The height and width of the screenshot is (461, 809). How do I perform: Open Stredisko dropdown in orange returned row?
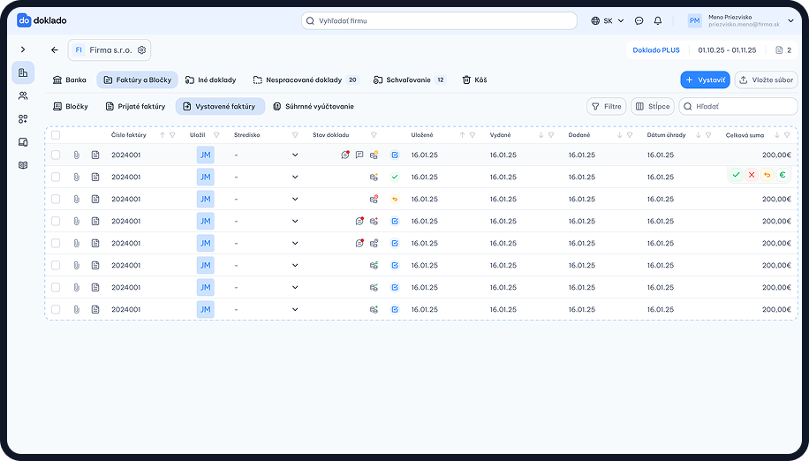(295, 199)
